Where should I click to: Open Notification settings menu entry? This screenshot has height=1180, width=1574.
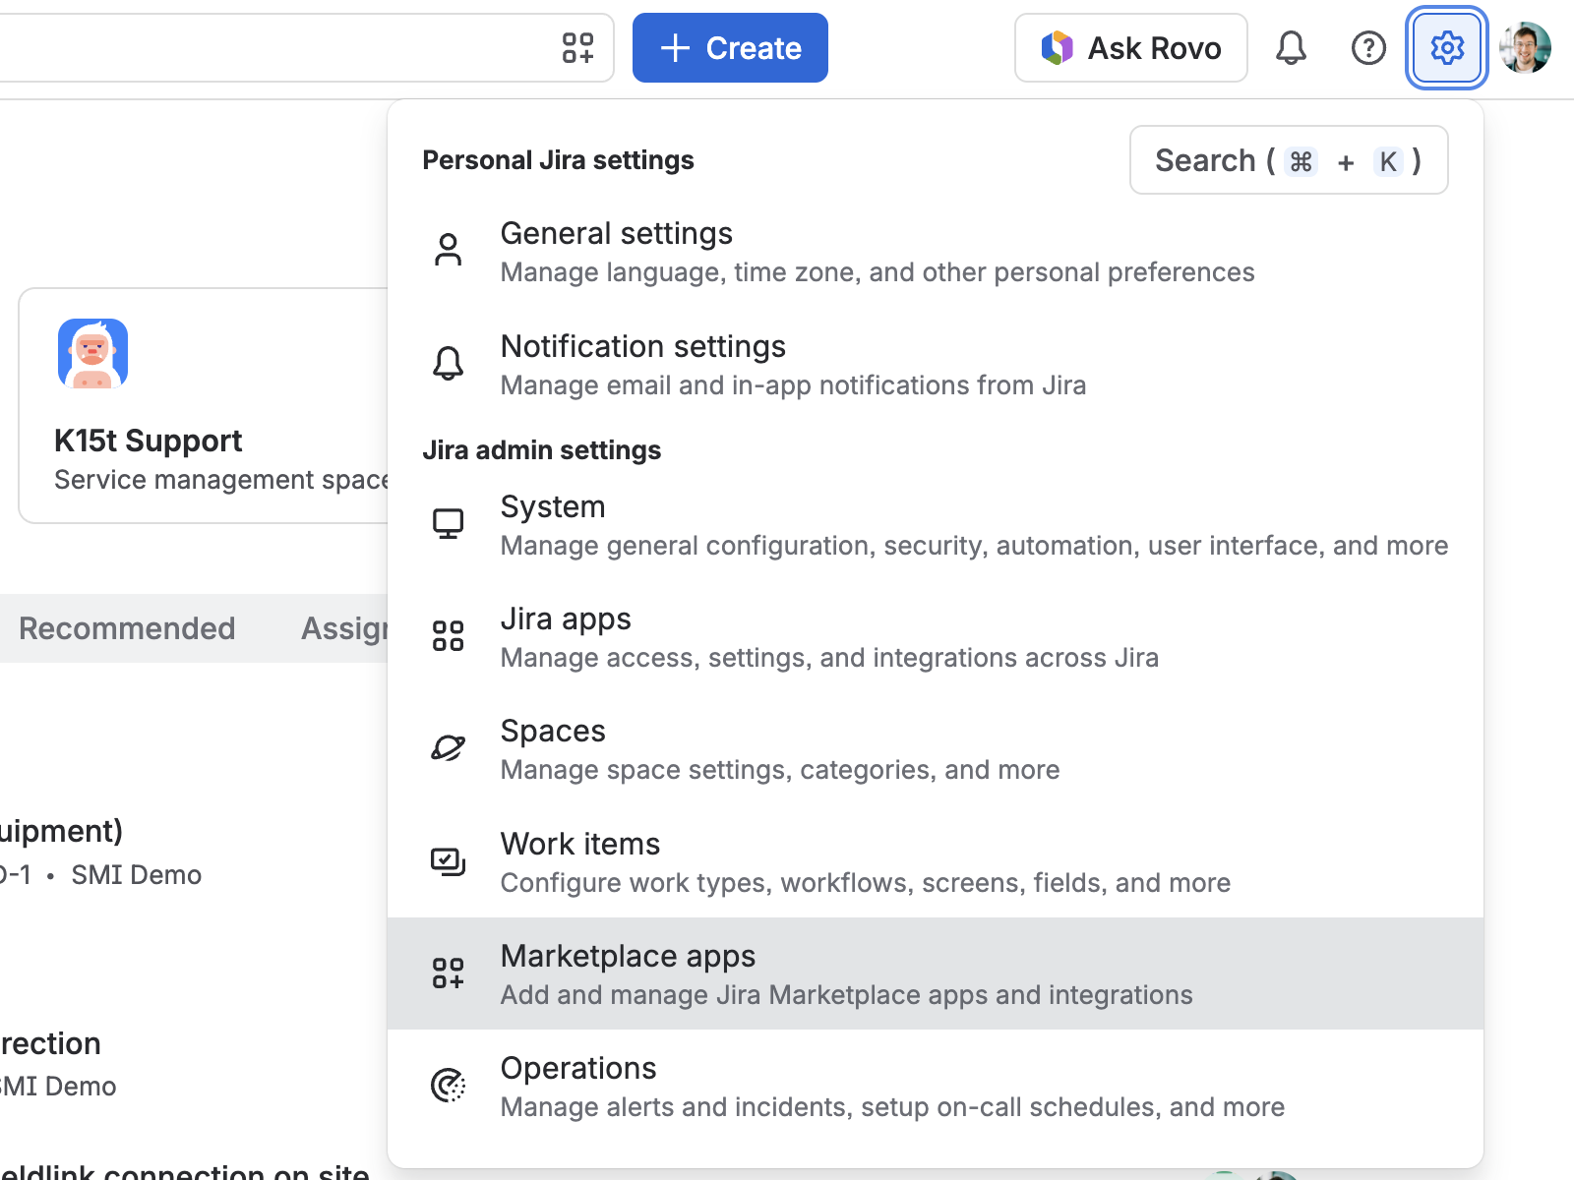coord(936,365)
